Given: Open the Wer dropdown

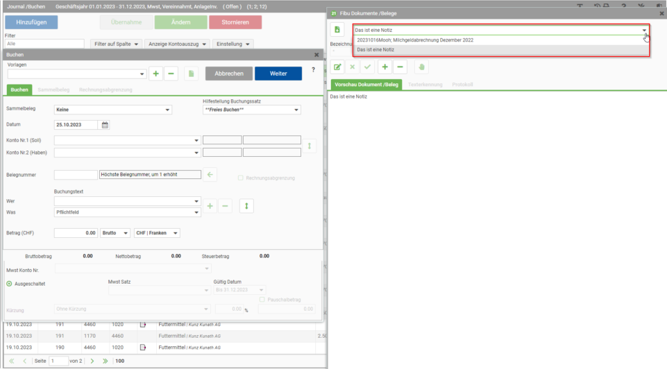Looking at the screenshot, I should point(196,201).
